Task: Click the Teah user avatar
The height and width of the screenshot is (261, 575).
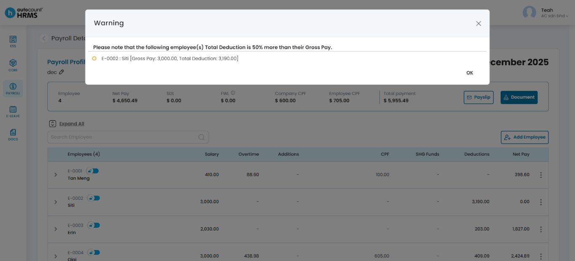Action: [x=529, y=13]
